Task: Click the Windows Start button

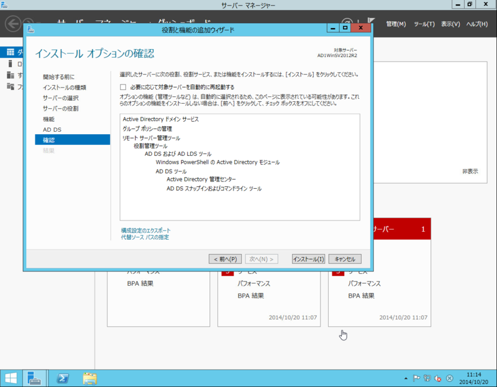Action: click(x=12, y=378)
